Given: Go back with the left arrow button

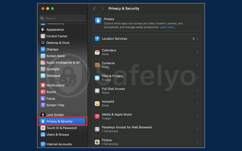Looking at the screenshot, I should click(x=94, y=8).
